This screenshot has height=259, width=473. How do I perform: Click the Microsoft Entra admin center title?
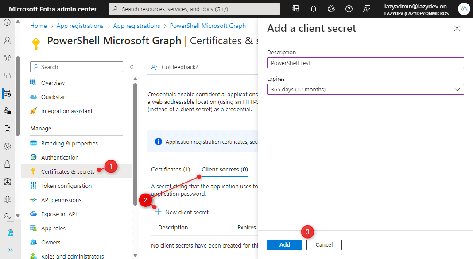53,9
